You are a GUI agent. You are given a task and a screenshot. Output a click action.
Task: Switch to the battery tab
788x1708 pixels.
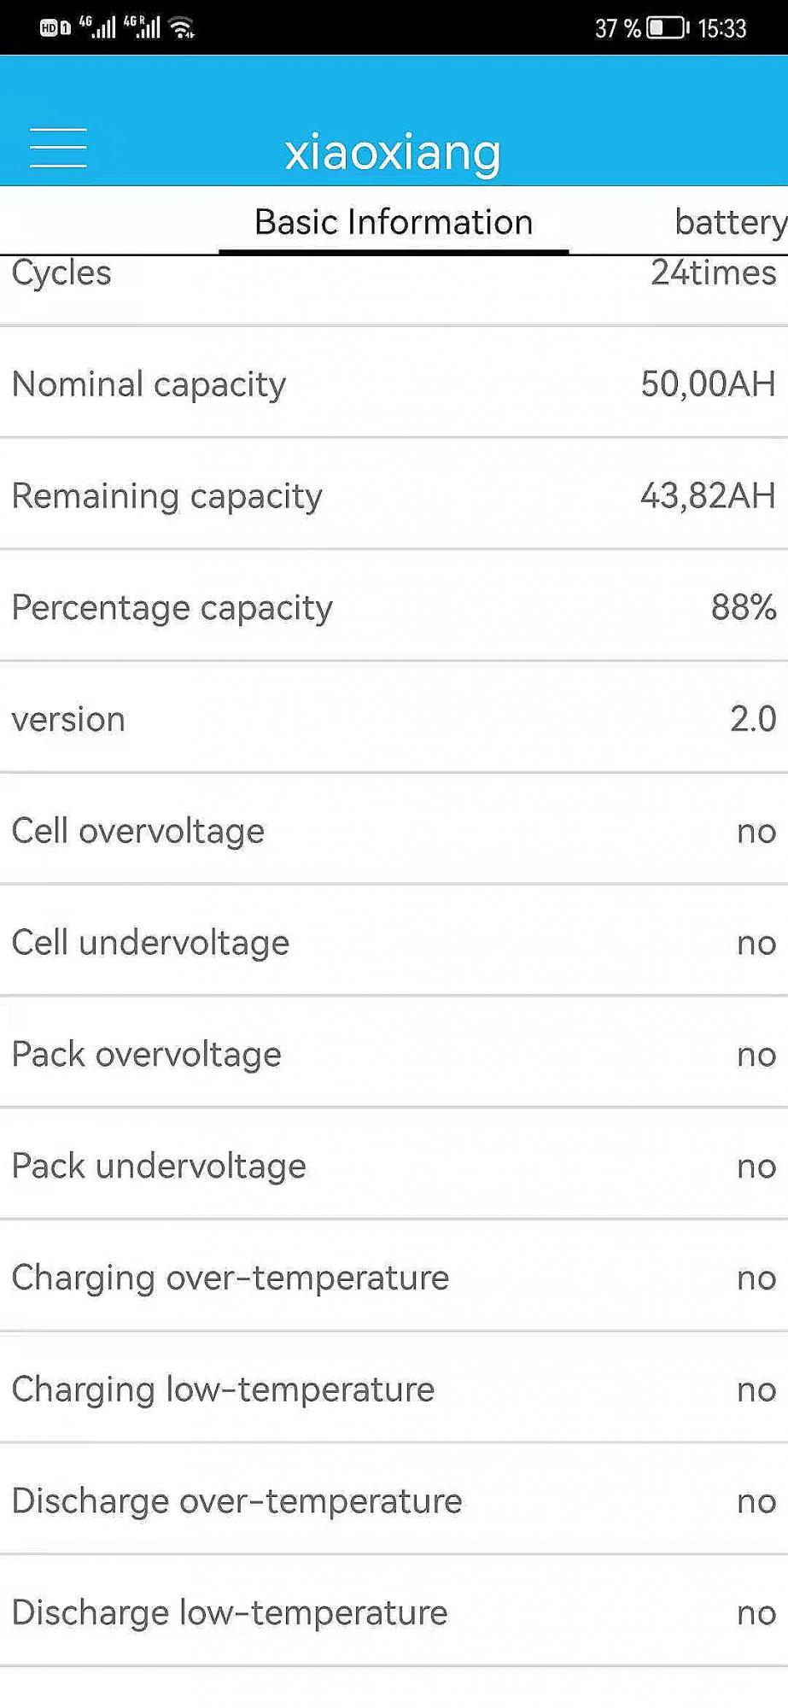[x=731, y=222]
